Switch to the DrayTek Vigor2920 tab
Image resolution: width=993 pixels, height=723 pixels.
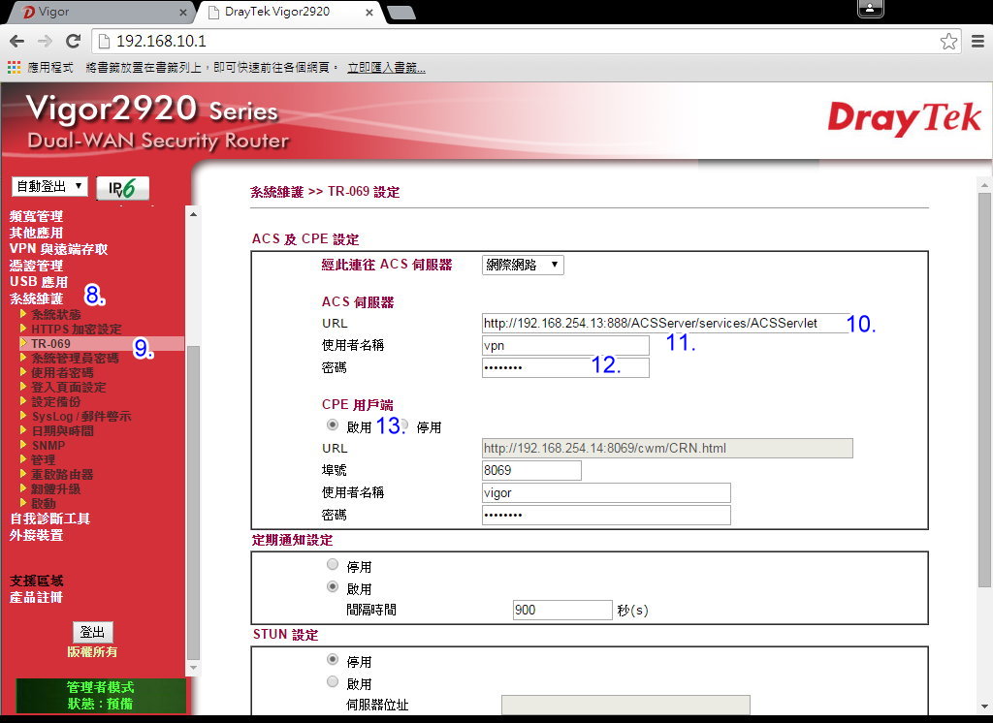[288, 12]
